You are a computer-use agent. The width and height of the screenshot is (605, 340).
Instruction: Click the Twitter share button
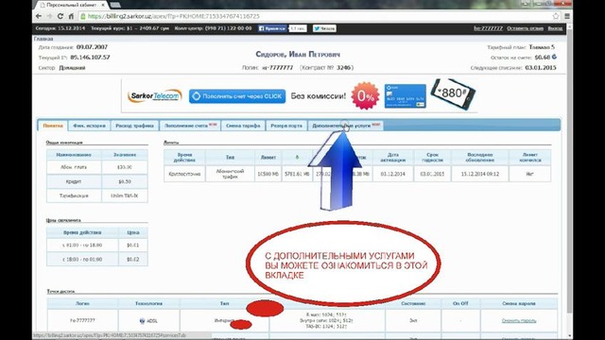[324, 28]
